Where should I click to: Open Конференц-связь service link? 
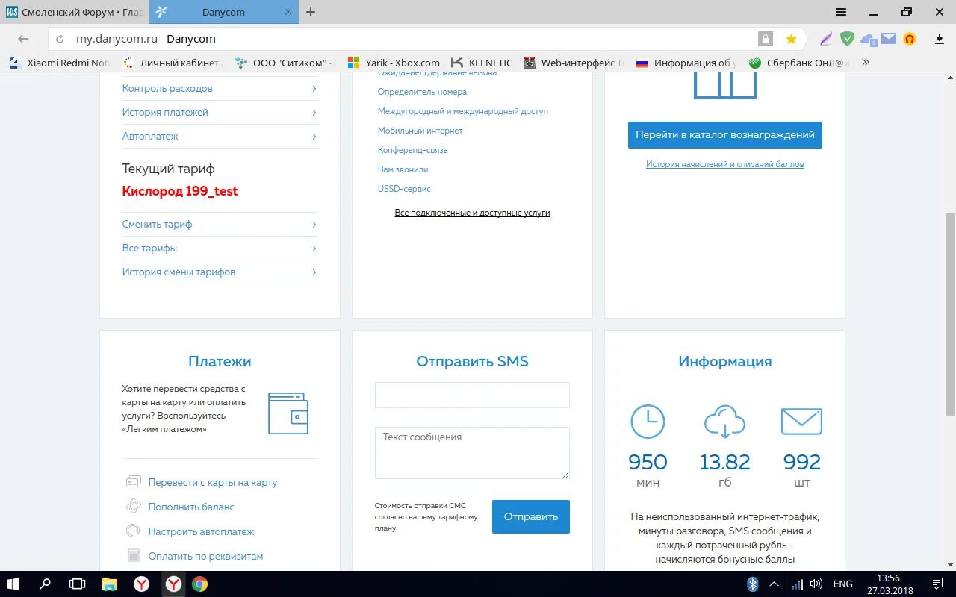(413, 150)
